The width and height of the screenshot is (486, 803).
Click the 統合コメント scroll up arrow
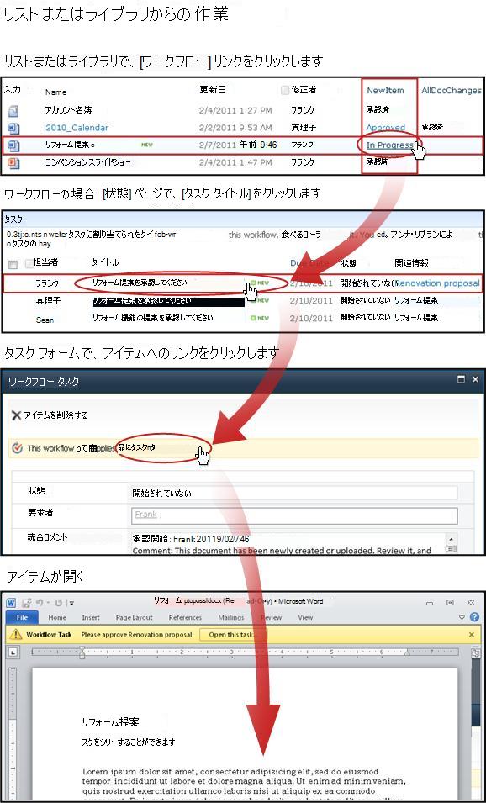[x=452, y=539]
